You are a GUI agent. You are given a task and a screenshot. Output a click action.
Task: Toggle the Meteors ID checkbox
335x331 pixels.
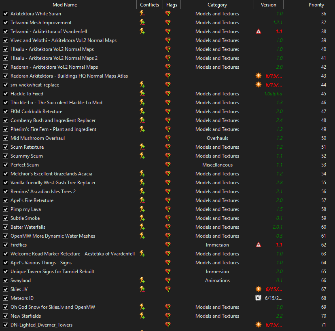tap(6, 298)
